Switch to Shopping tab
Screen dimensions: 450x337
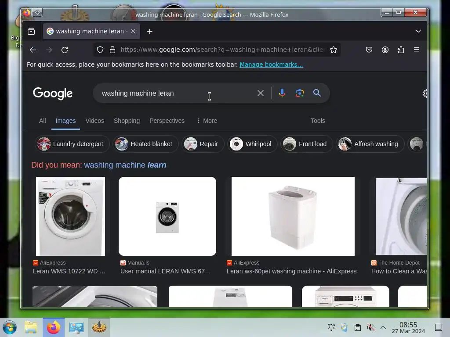(127, 121)
